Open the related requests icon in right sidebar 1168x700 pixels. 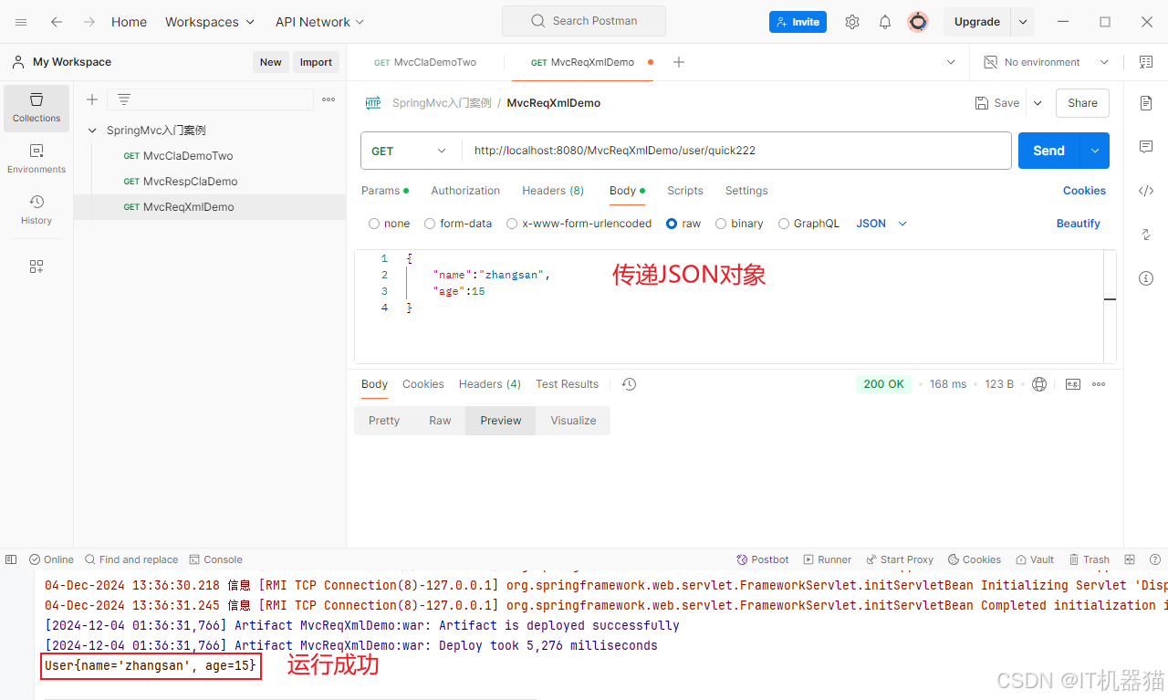click(1146, 235)
